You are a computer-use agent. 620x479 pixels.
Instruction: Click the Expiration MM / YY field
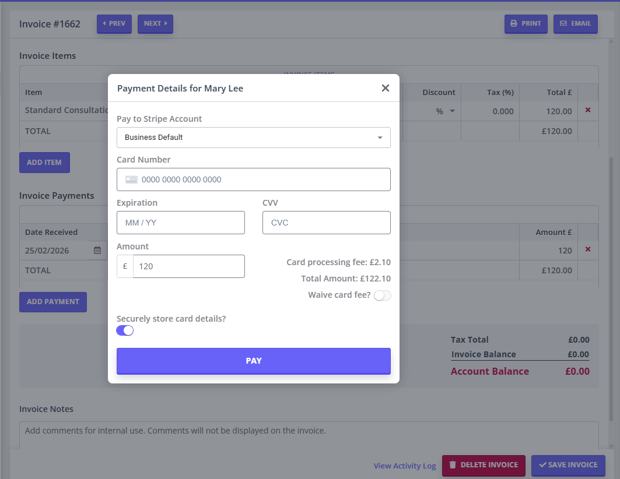[x=180, y=223]
